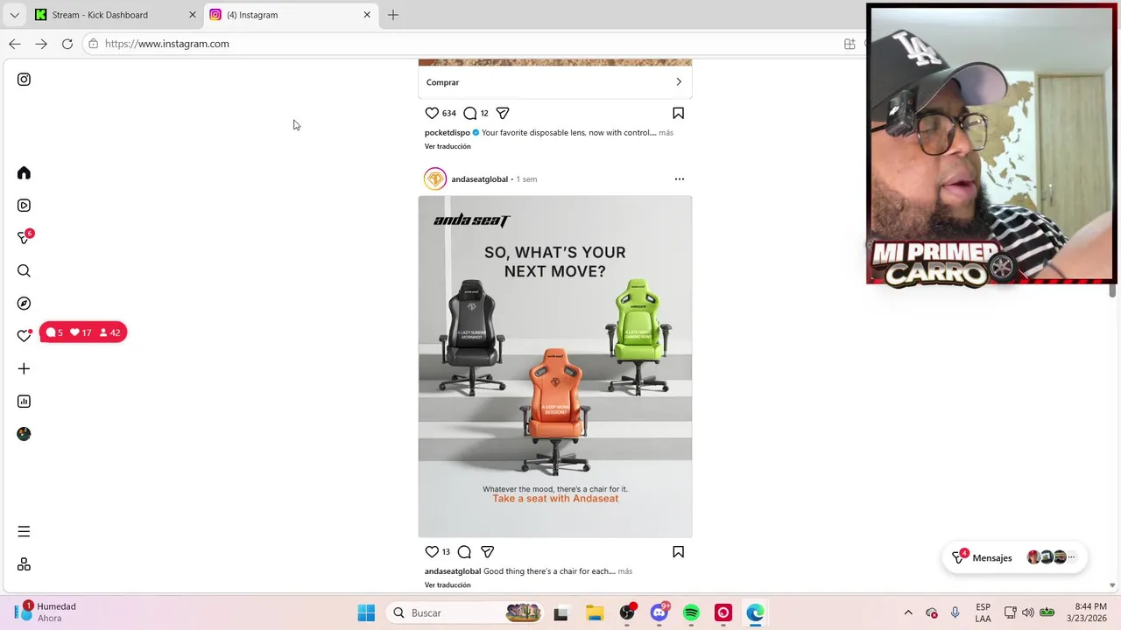The height and width of the screenshot is (630, 1121).
Task: Open andaseatglobal username in post header
Action: point(479,179)
